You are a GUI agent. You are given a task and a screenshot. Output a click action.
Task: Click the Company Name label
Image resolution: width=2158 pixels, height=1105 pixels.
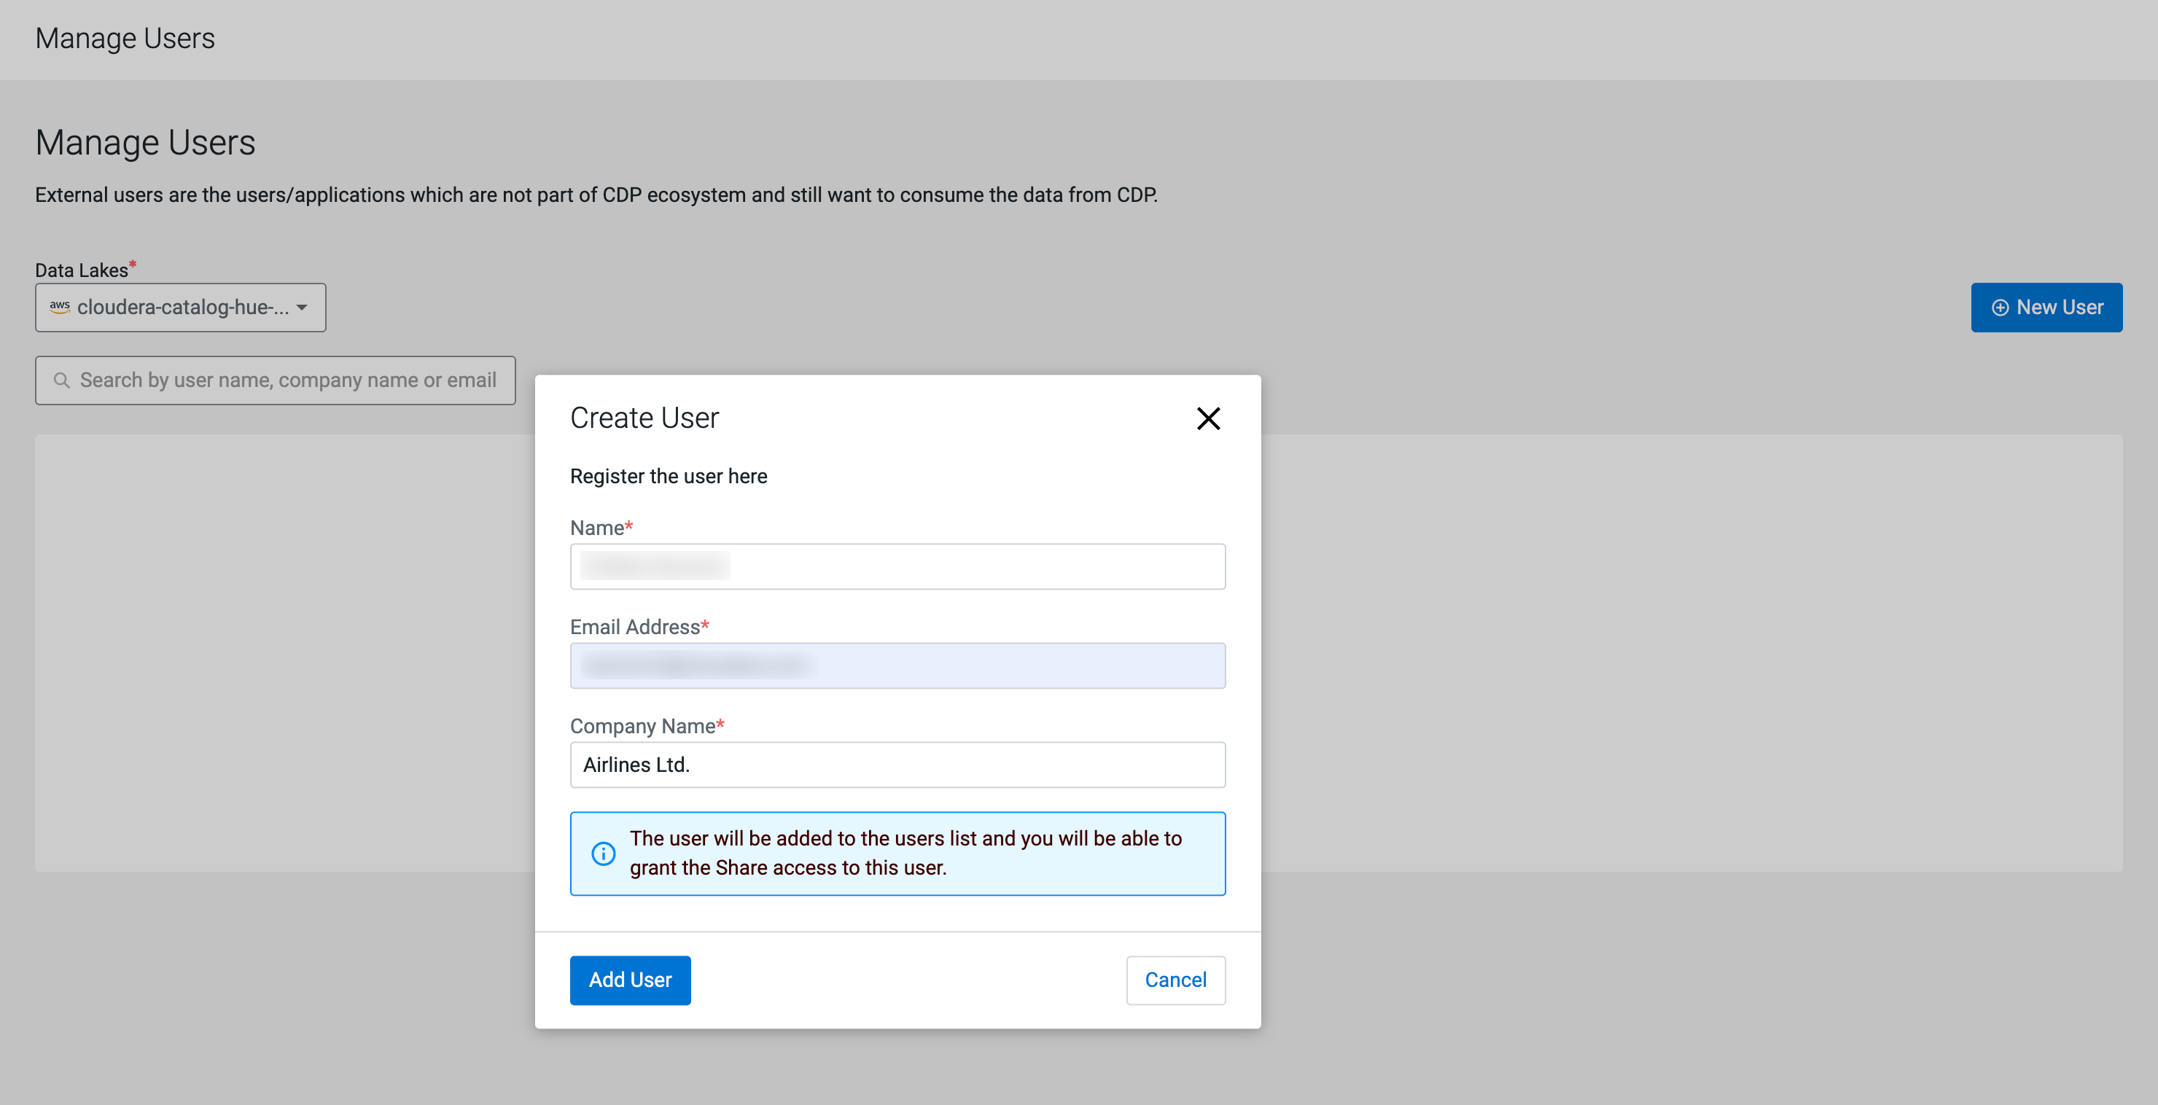point(642,725)
